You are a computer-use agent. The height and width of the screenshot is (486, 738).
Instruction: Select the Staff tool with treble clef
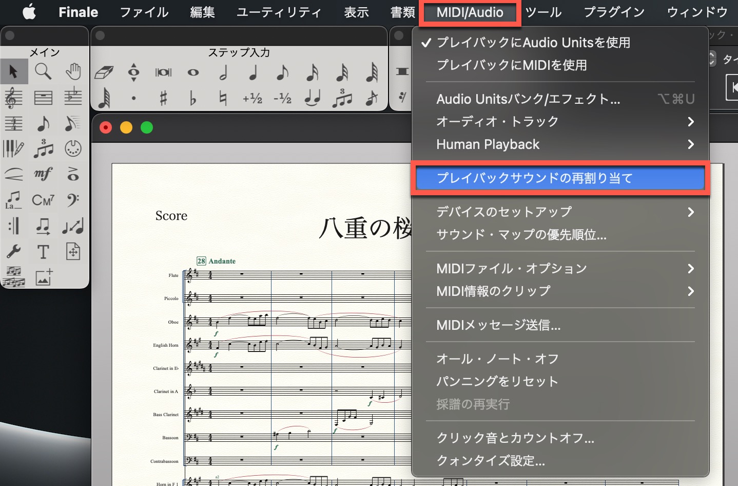pos(14,98)
